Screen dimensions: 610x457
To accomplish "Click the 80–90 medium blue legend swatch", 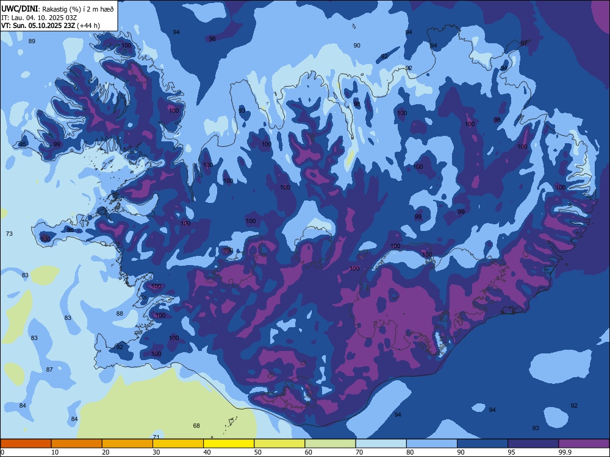I will (x=432, y=444).
